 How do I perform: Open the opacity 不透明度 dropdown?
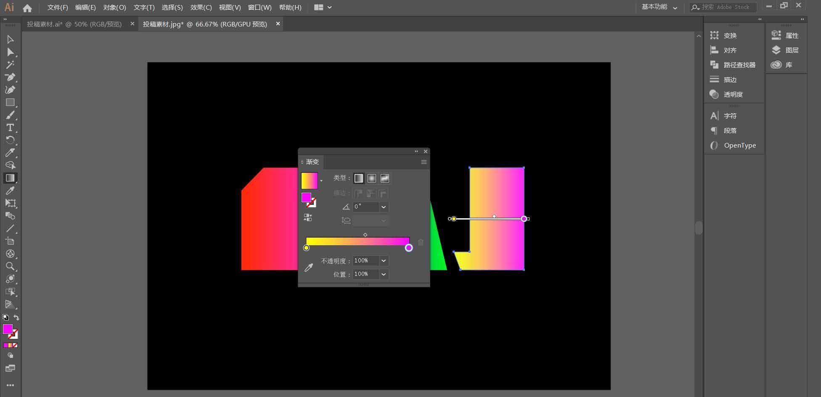384,261
